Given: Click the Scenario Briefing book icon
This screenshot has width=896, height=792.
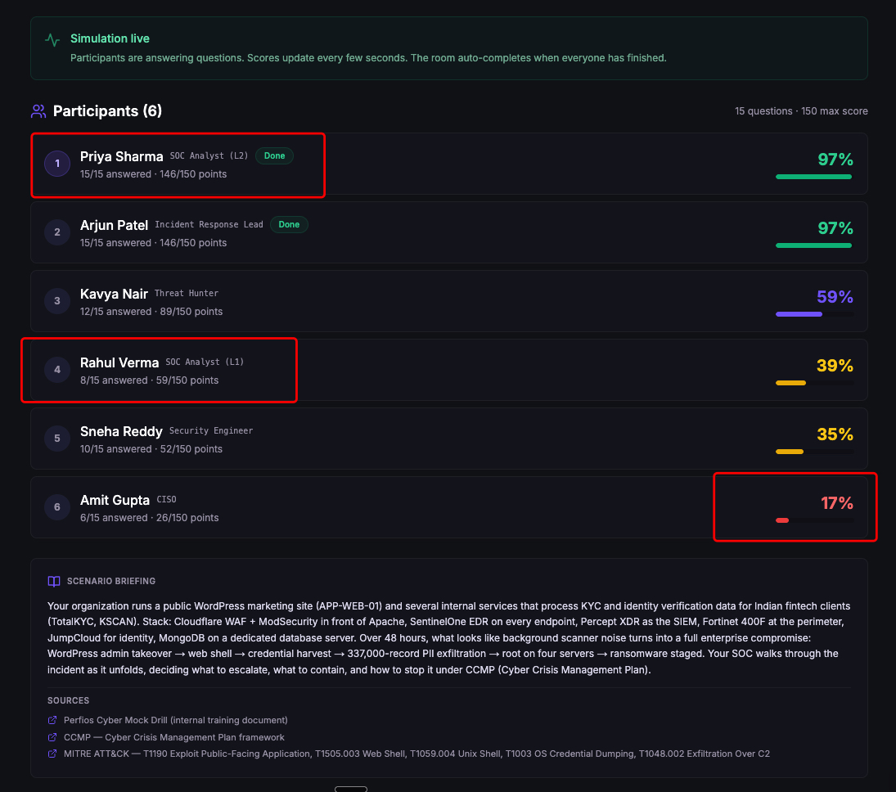Looking at the screenshot, I should coord(53,581).
